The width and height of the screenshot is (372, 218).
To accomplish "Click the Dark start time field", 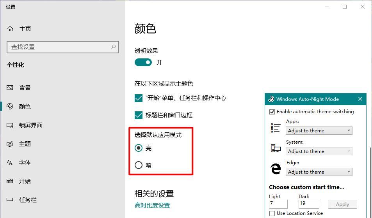I will pyautogui.click(x=309, y=204).
